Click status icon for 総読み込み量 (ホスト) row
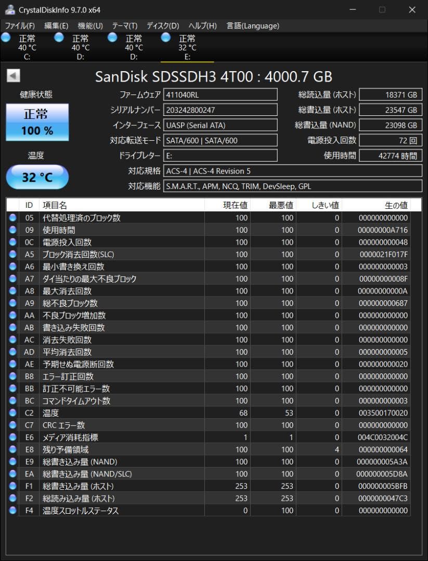This screenshot has width=428, height=561. point(13,498)
